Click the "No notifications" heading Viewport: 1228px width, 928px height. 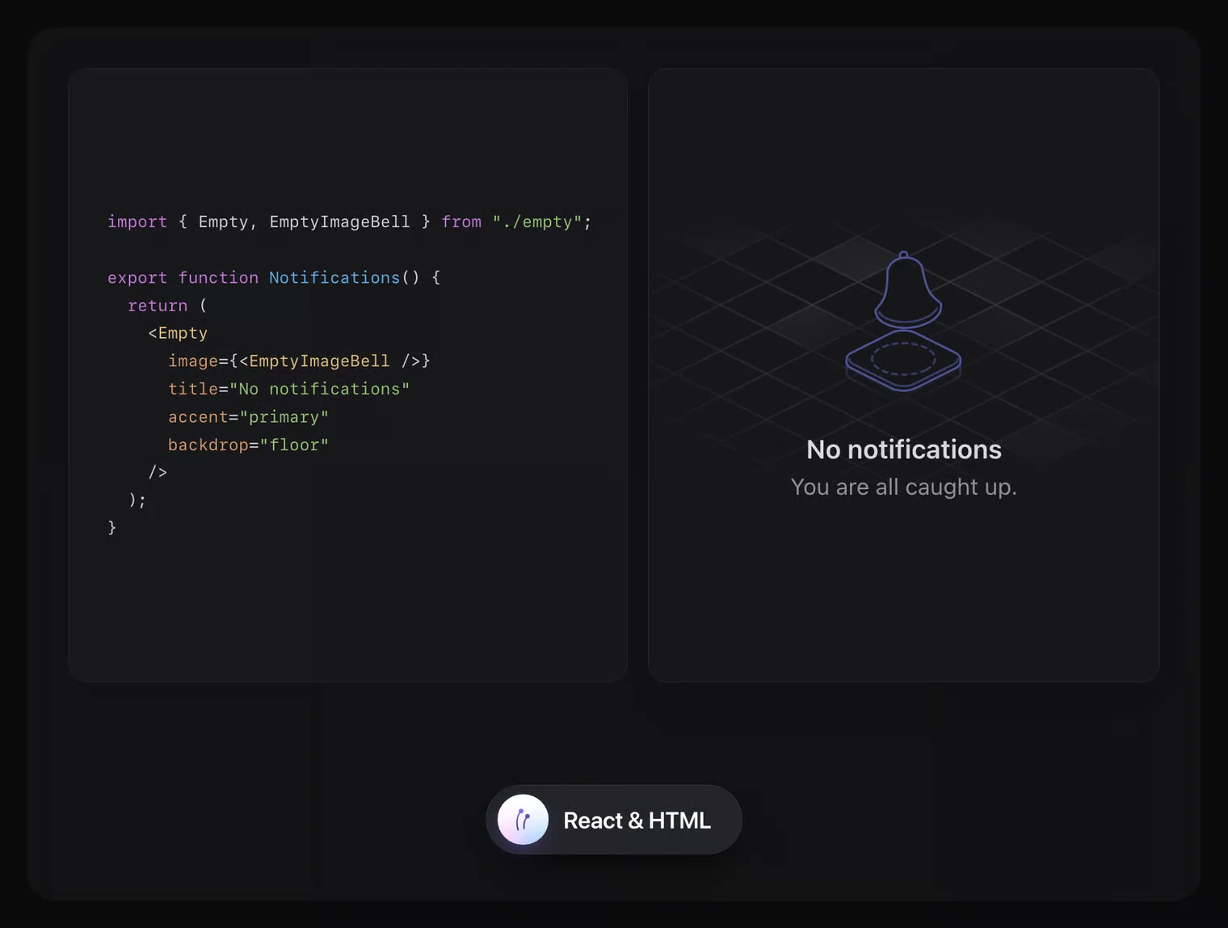[903, 449]
